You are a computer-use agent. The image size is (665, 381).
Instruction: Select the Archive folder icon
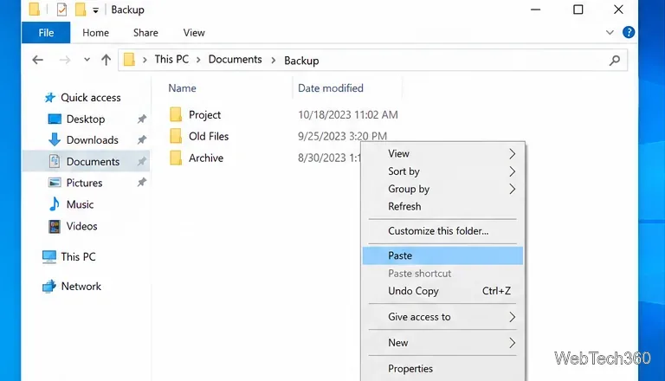click(x=176, y=158)
